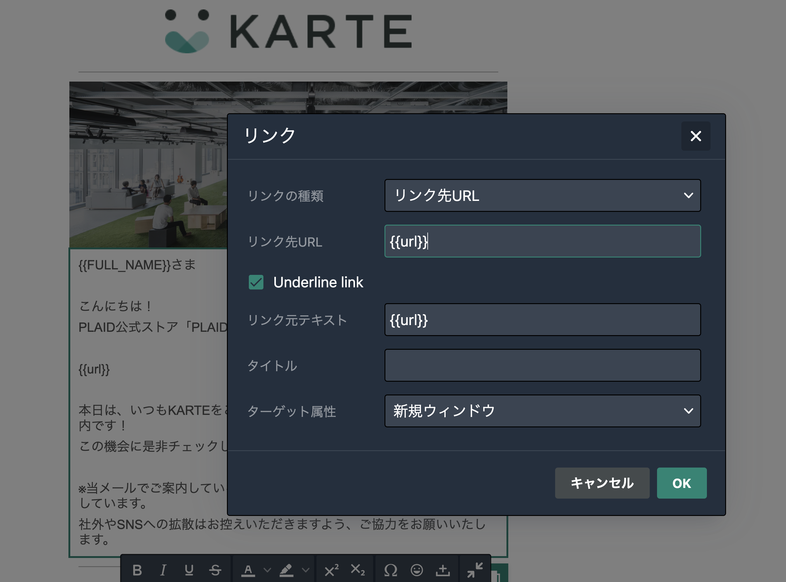Click into the タイトル input field

tap(542, 365)
